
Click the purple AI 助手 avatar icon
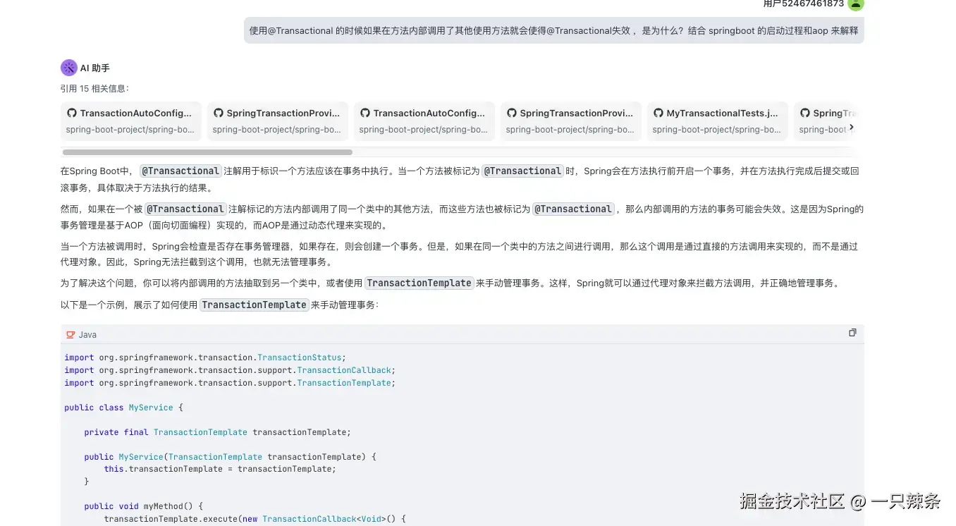click(68, 67)
